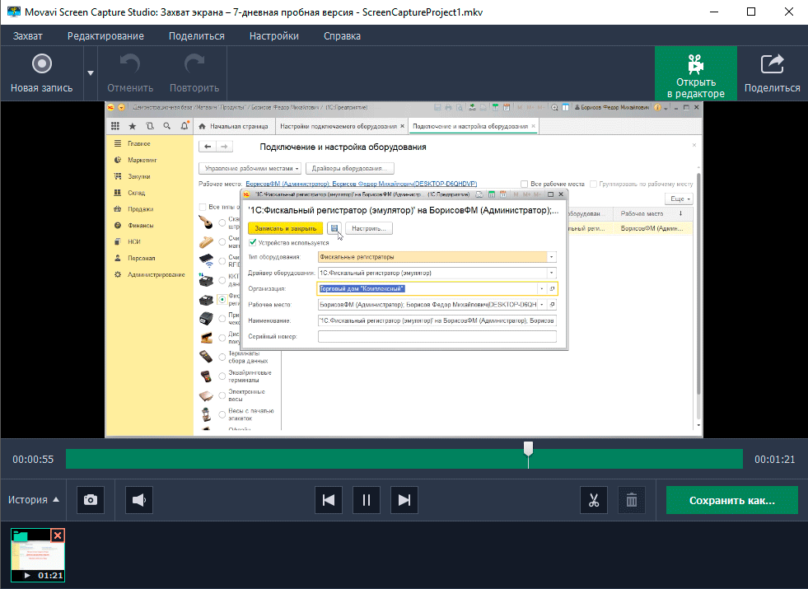
Task: Expand the Новая запись dropdown arrow
Action: [x=90, y=73]
